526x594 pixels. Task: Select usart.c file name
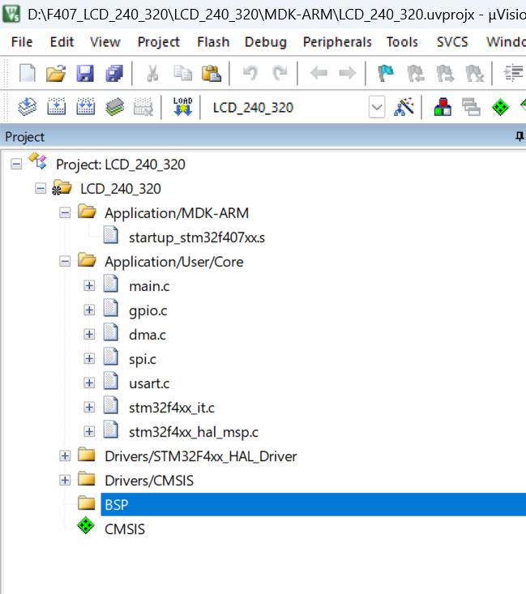tap(149, 383)
